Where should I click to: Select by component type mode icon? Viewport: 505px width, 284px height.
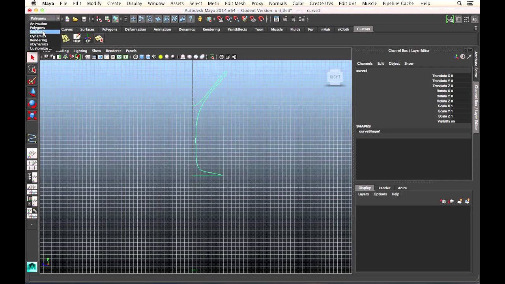(116, 19)
